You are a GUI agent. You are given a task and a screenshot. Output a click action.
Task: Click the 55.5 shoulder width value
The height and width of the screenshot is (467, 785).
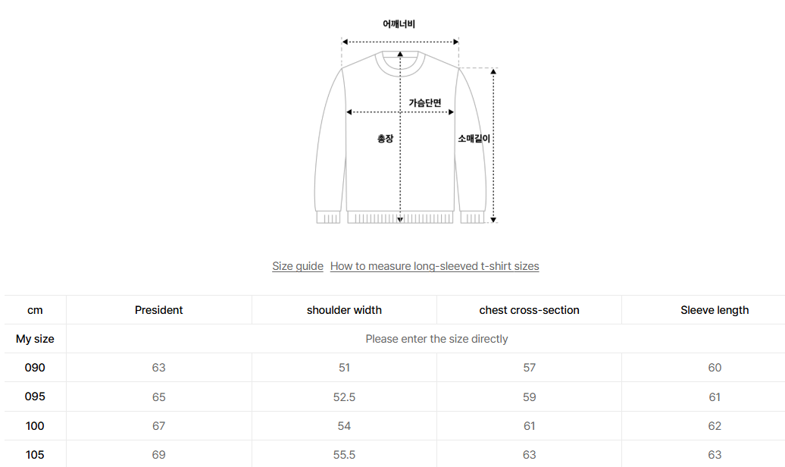pyautogui.click(x=344, y=455)
